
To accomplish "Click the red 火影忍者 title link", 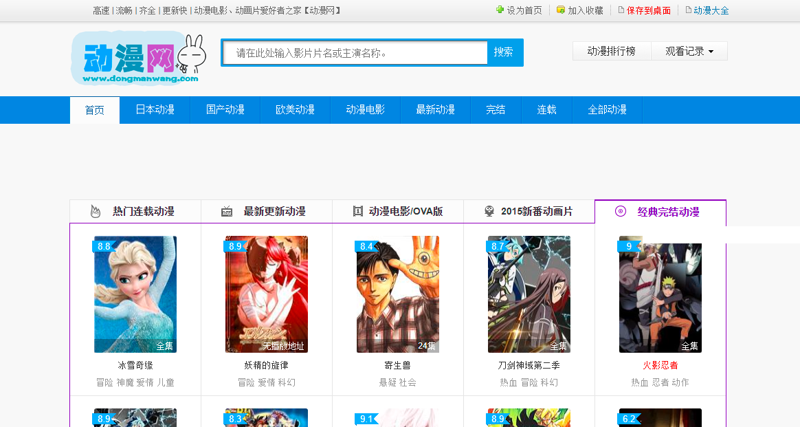I will [x=660, y=365].
